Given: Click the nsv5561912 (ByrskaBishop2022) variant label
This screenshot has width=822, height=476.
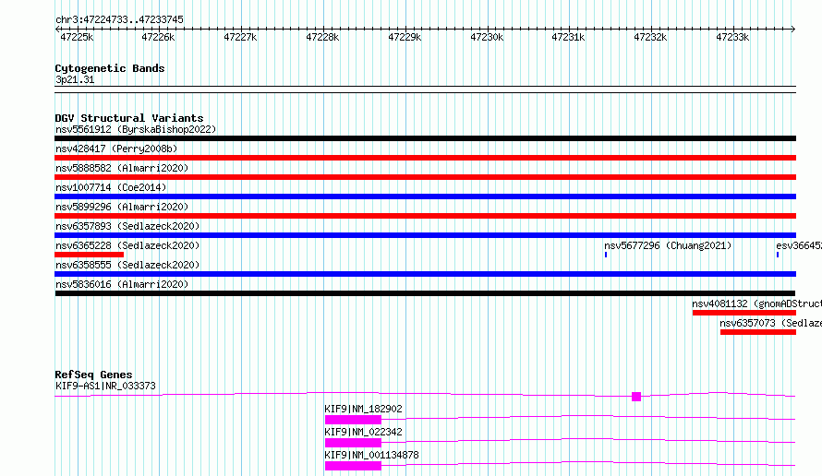Looking at the screenshot, I should (x=136, y=129).
